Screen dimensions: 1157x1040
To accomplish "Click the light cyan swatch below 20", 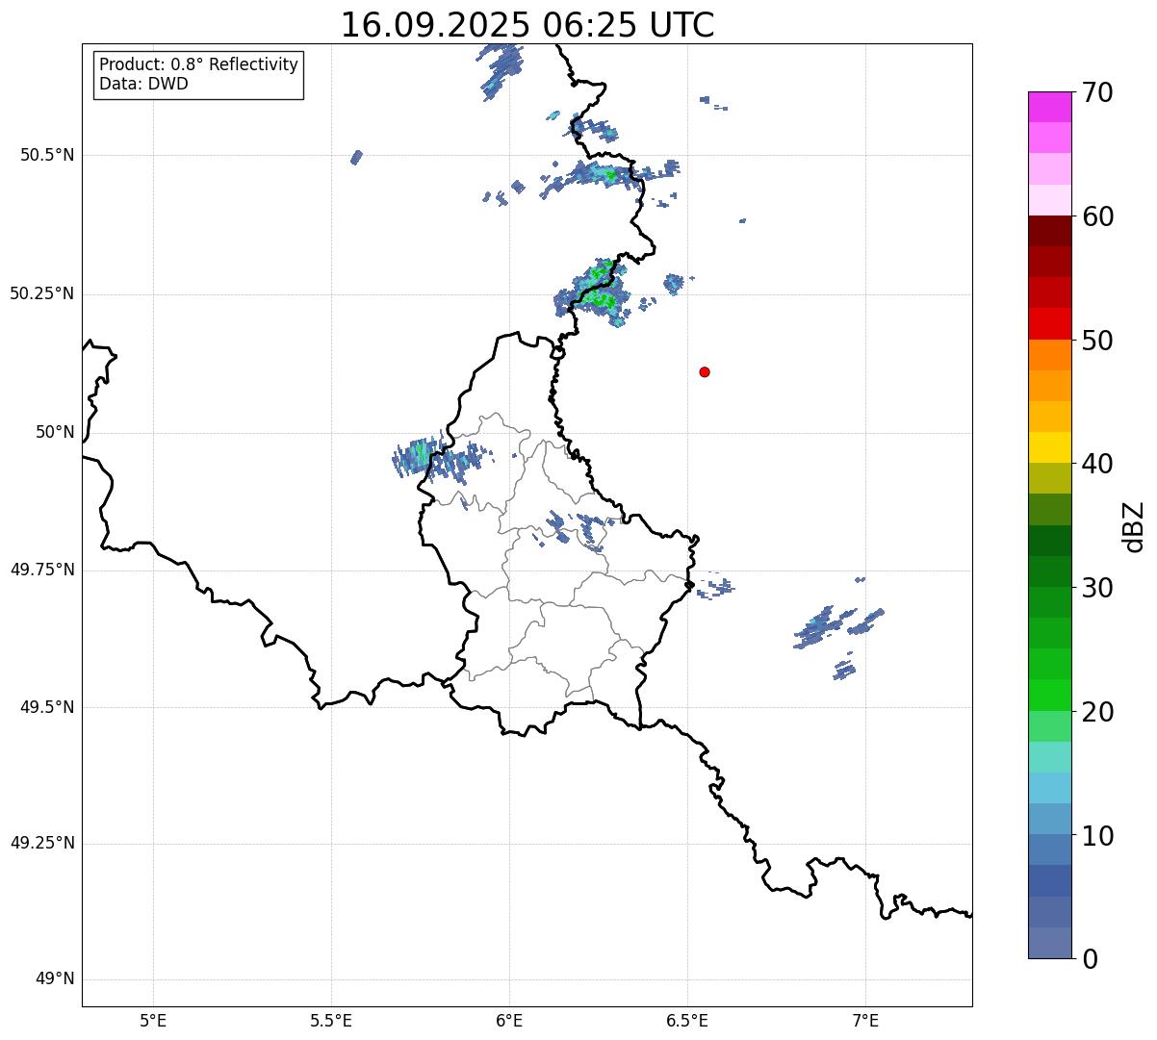I will pyautogui.click(x=1049, y=757).
